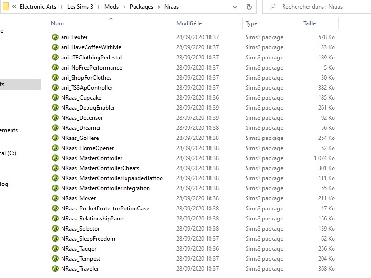Select the NRaas_MasterControllerCheats file name
The height and width of the screenshot is (278, 371).
[x=100, y=168]
